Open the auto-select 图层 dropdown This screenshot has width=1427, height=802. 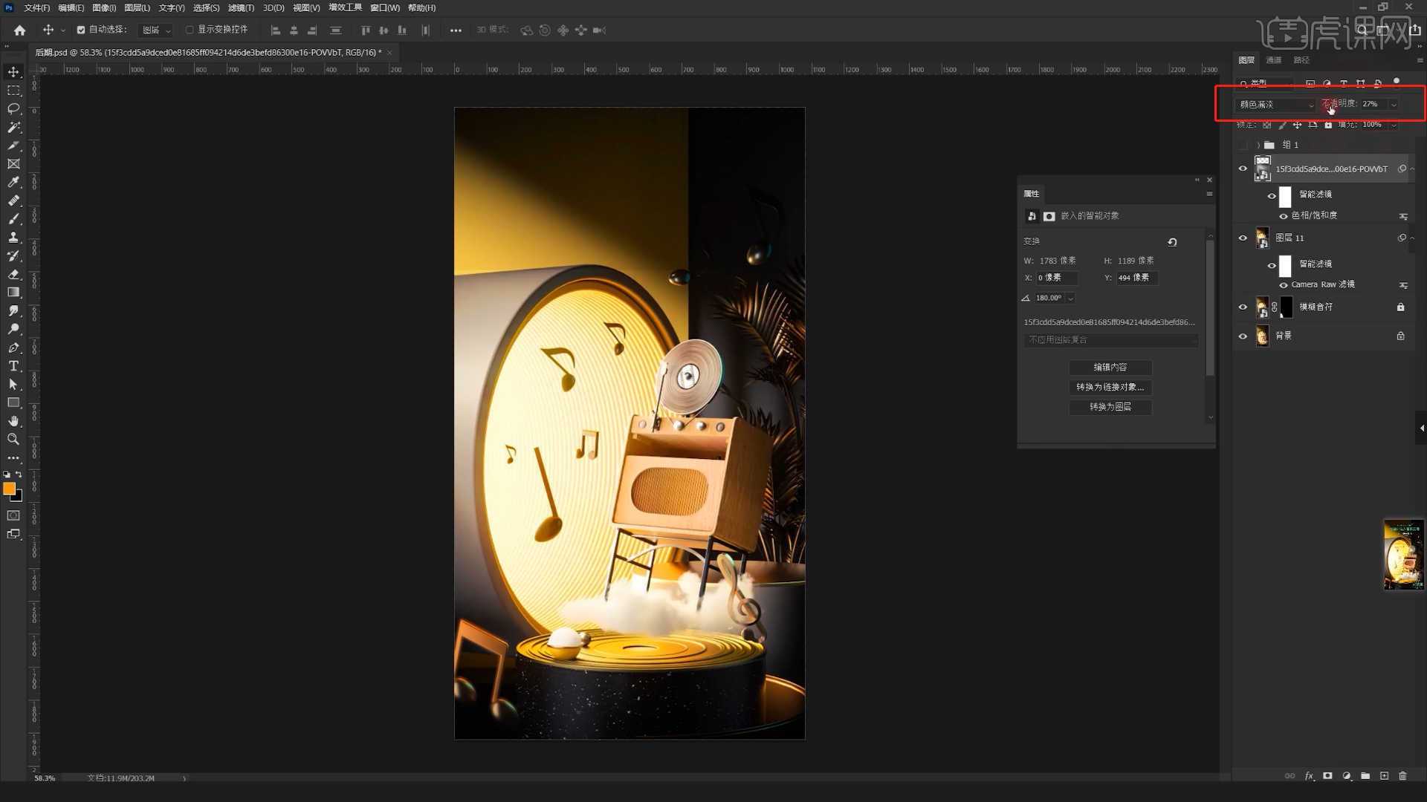pyautogui.click(x=156, y=30)
